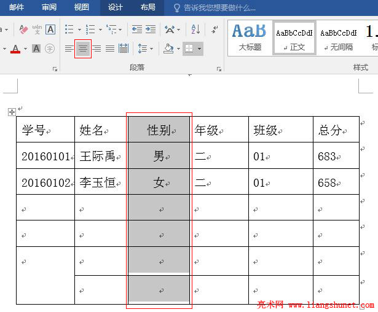Apply the 大标题 style

click(250, 37)
